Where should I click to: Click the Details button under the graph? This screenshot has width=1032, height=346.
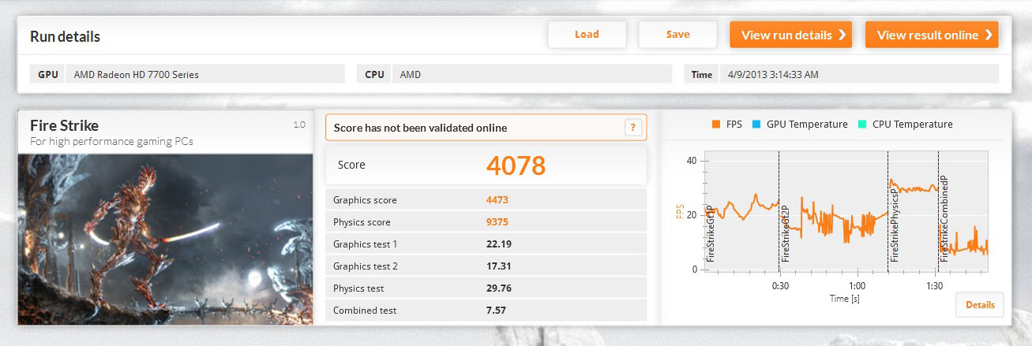(980, 305)
